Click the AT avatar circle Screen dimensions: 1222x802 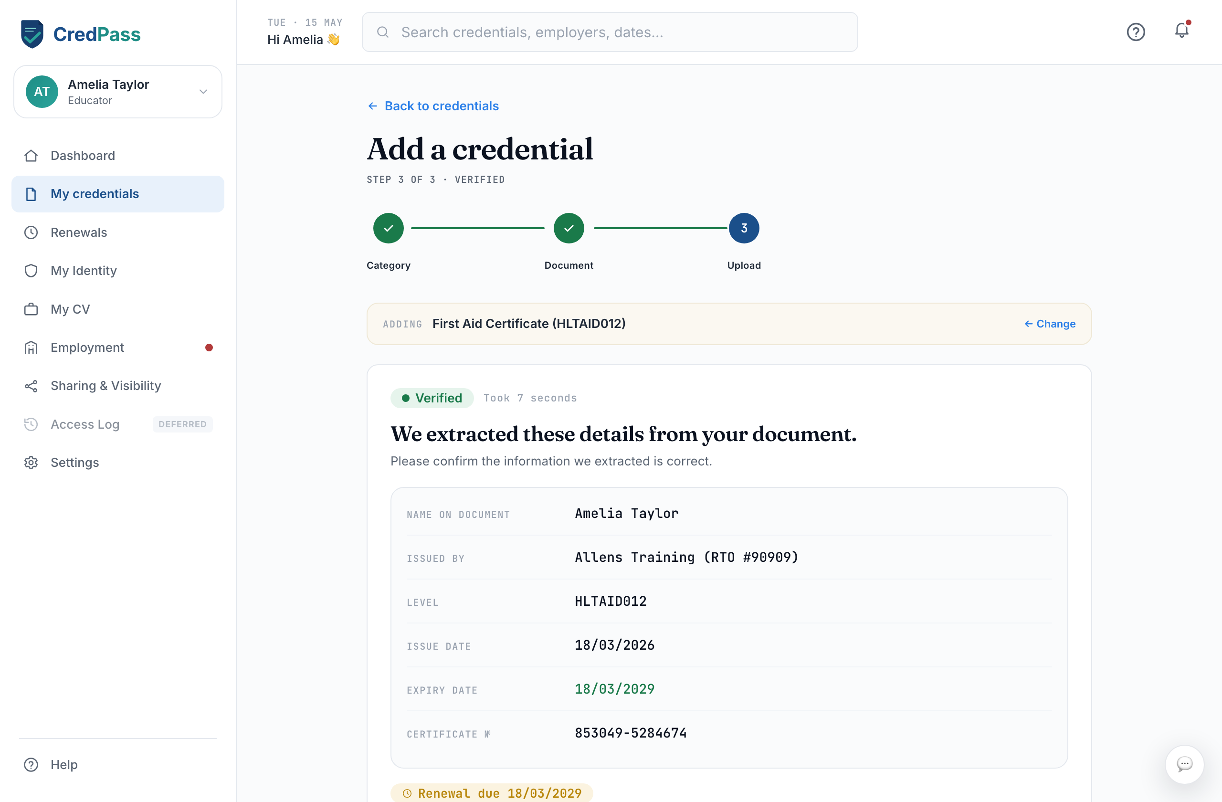coord(42,91)
